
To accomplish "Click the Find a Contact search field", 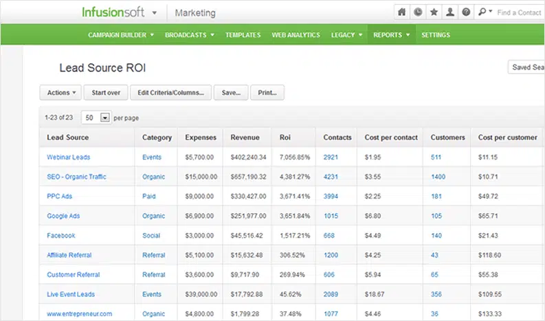I will (x=520, y=12).
